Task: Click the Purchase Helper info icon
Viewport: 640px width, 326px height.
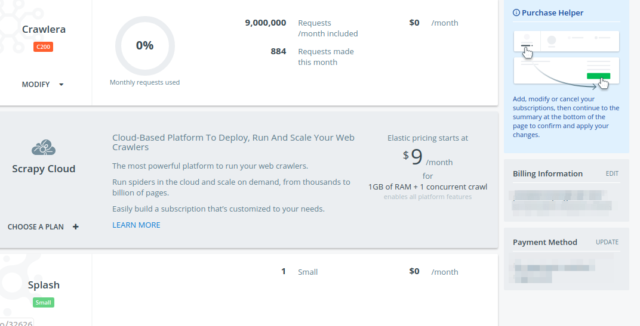Action: 516,13
